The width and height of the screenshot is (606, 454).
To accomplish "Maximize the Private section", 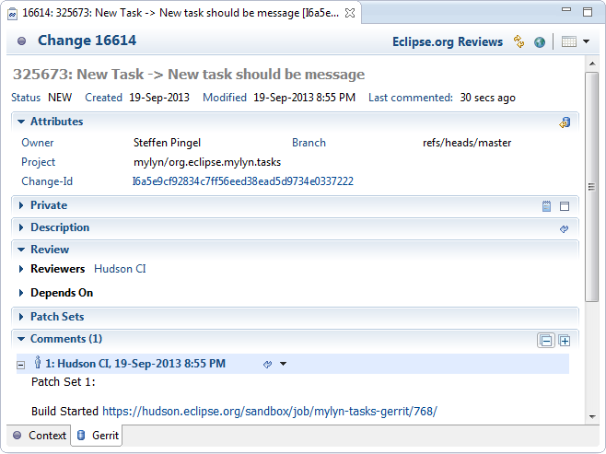I will (x=565, y=206).
